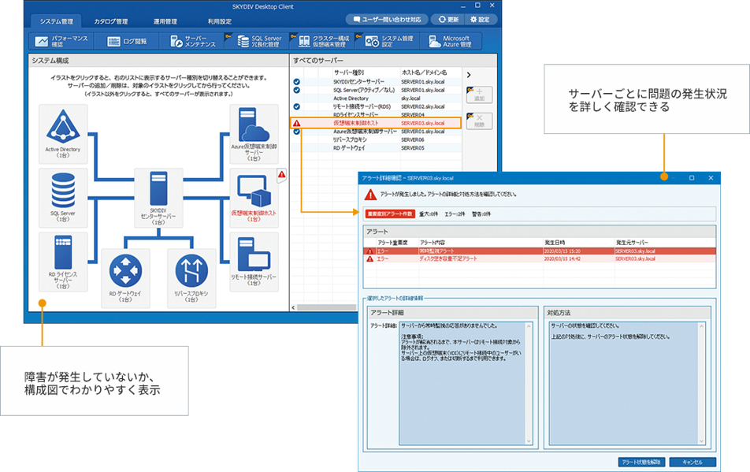Click the red alert badge on 仮想端末制御ホスト tile
The height and width of the screenshot is (472, 750).
coord(282,175)
